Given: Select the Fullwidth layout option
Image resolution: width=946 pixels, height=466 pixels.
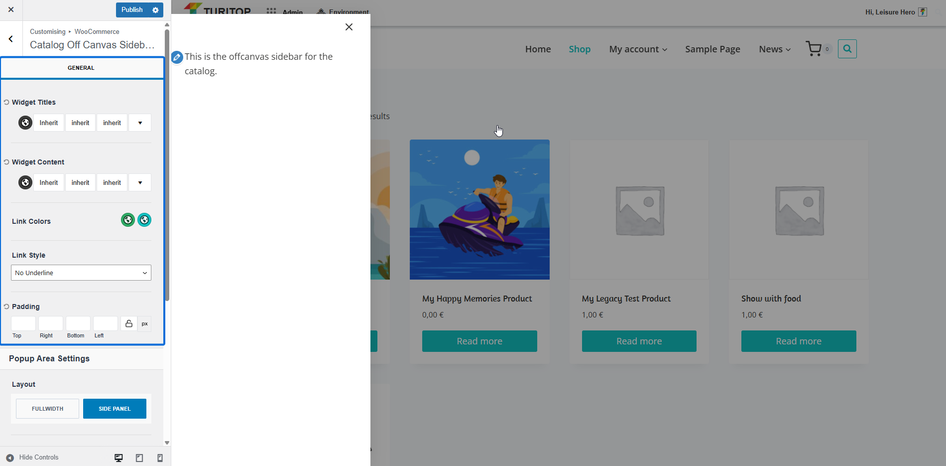Looking at the screenshot, I should pyautogui.click(x=47, y=409).
